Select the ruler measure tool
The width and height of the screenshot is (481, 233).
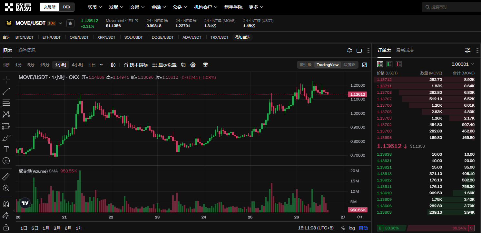(6, 177)
